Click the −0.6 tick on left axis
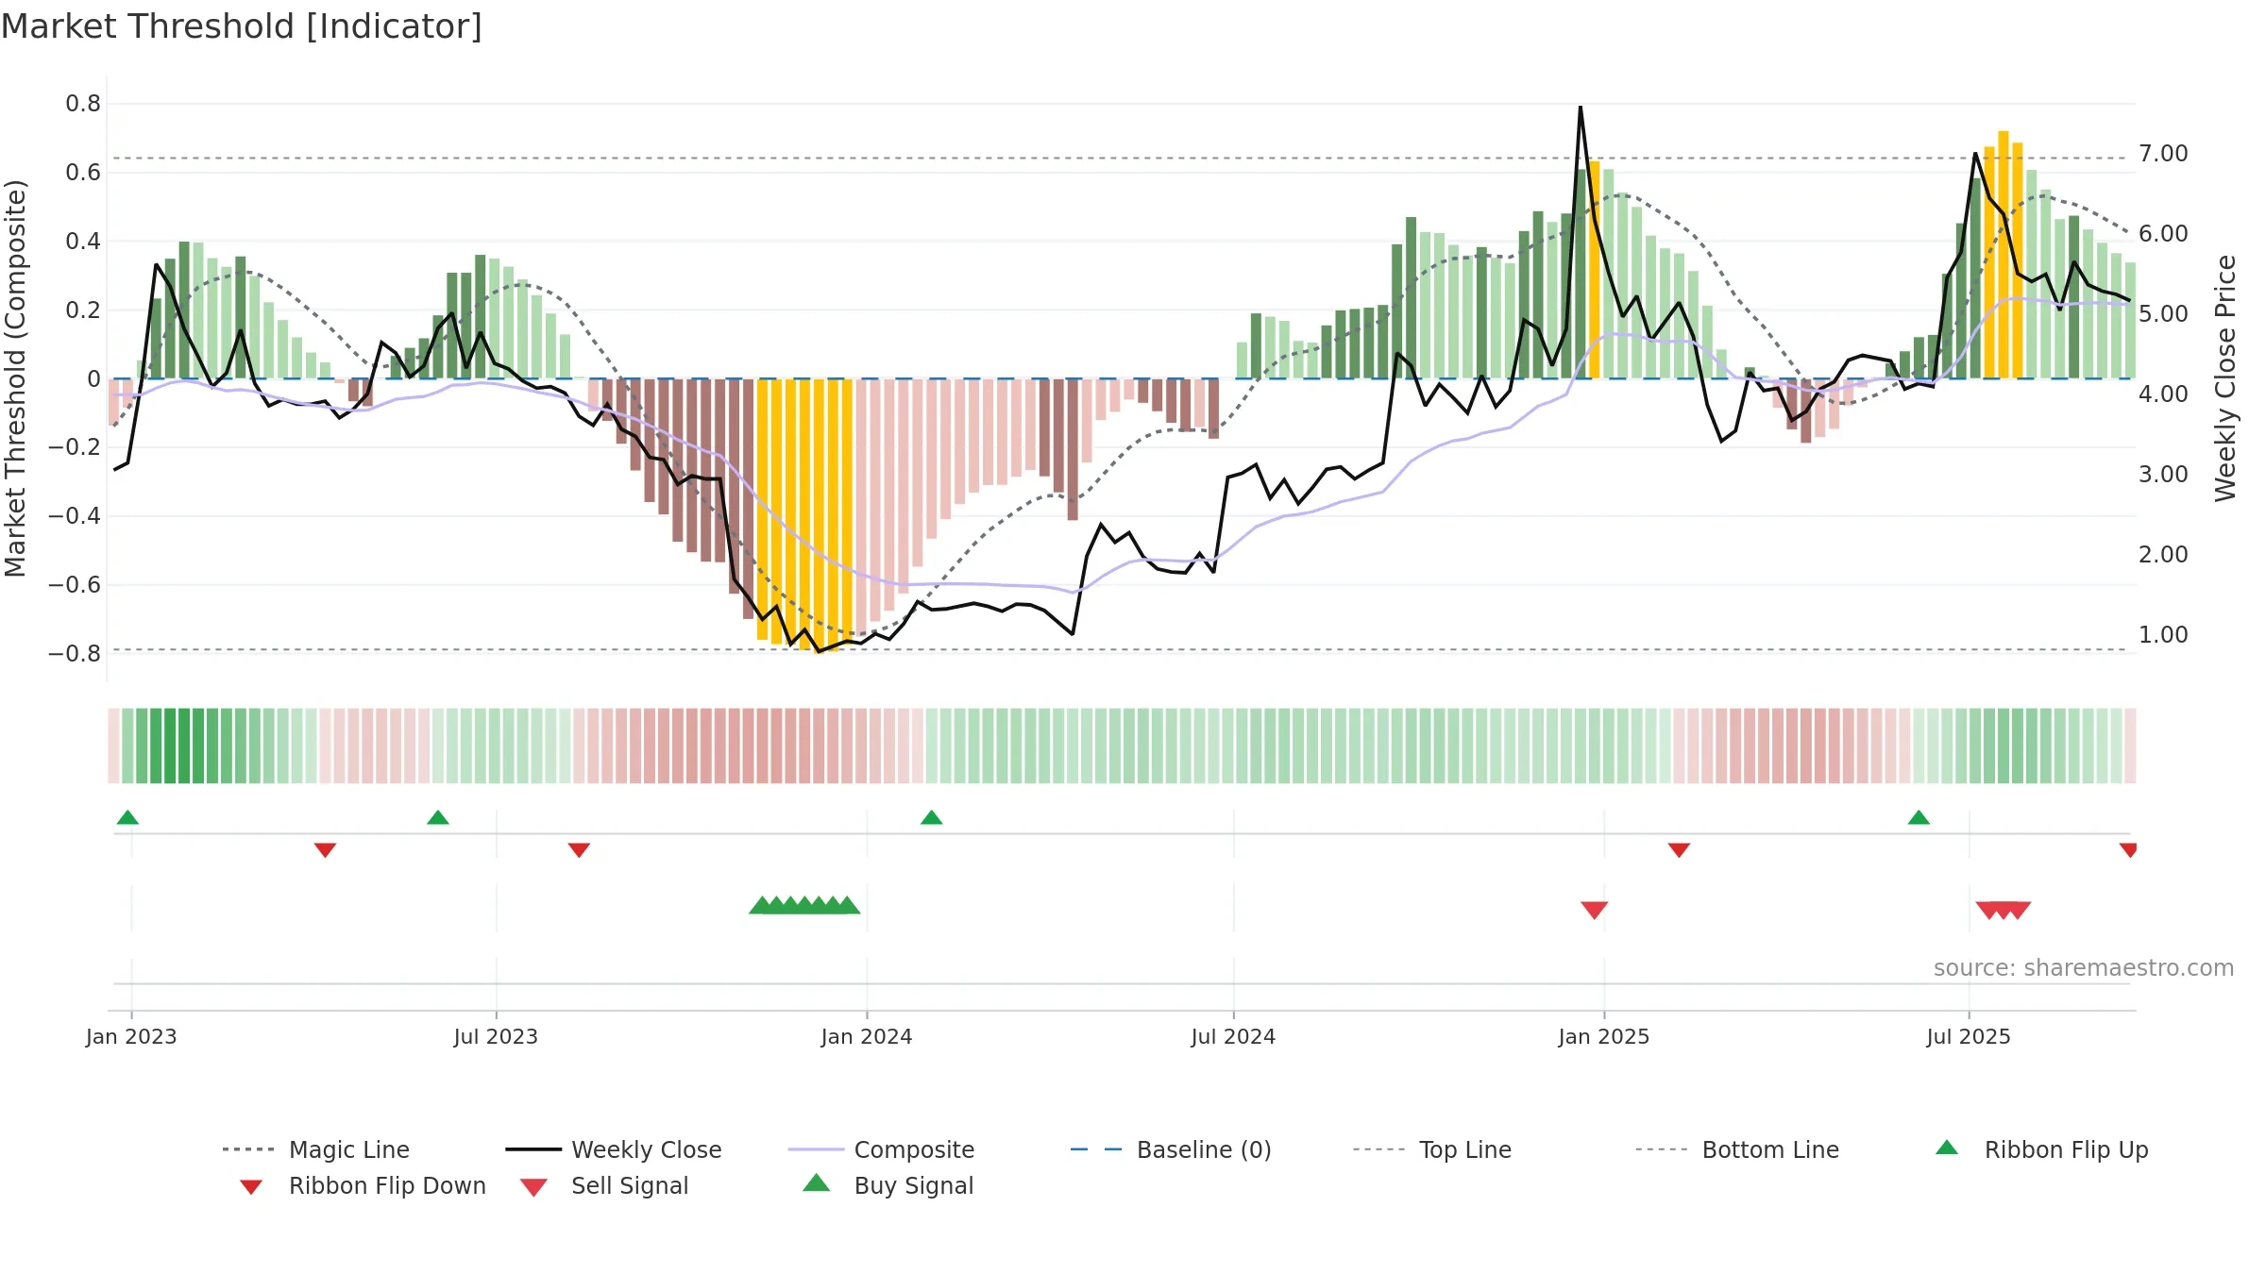 coord(75,585)
